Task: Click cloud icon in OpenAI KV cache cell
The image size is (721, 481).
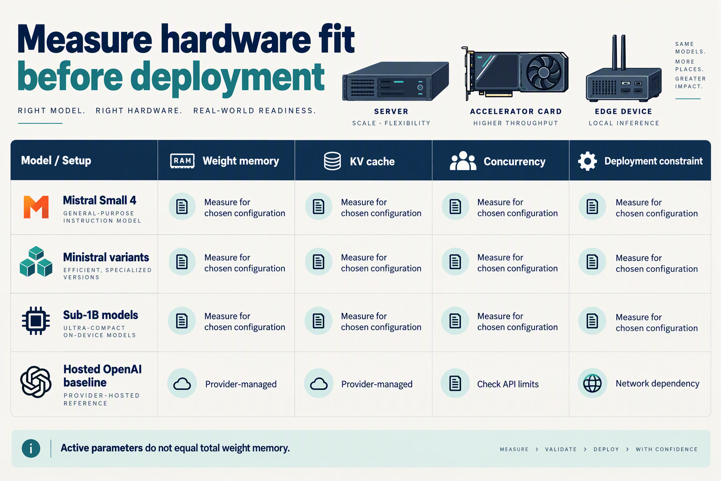Action: tap(319, 384)
